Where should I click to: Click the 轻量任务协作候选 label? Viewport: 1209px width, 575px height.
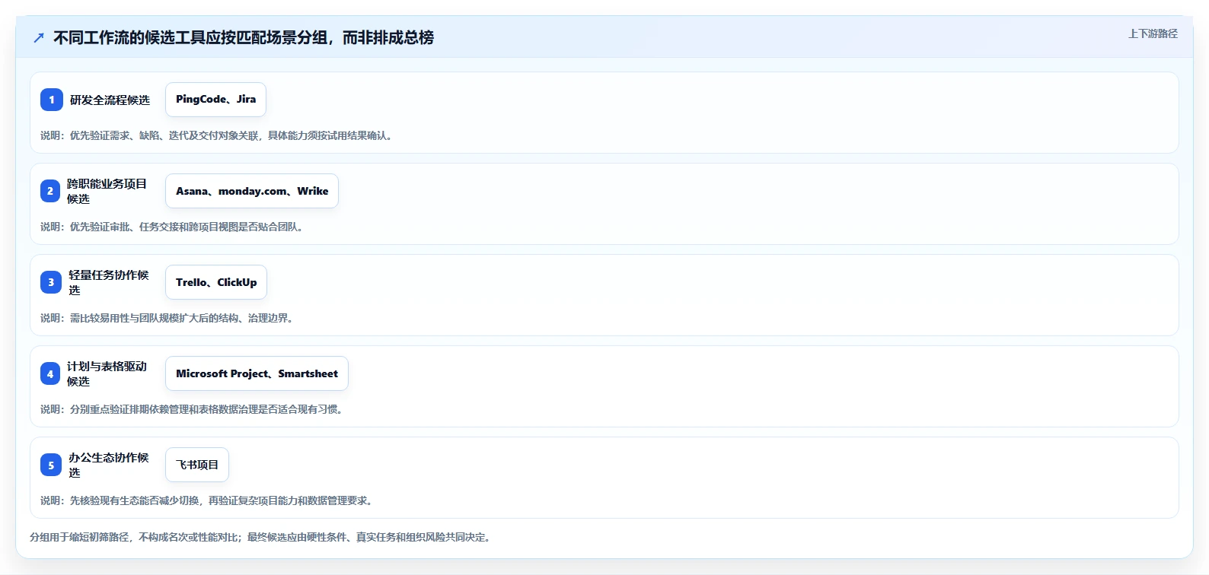click(x=109, y=282)
